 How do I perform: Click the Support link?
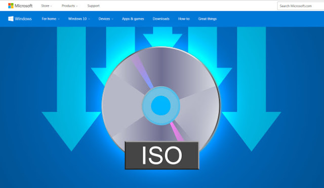click(x=93, y=6)
